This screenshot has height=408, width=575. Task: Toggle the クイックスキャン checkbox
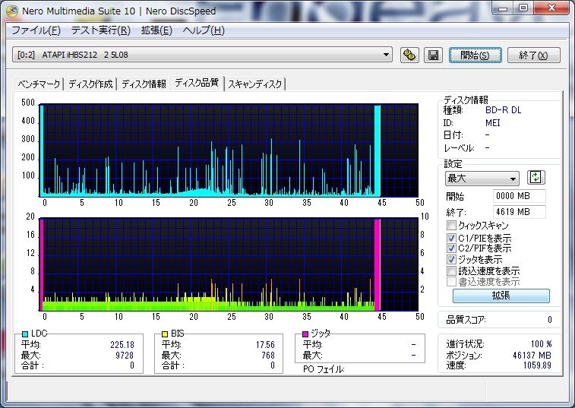(x=451, y=225)
